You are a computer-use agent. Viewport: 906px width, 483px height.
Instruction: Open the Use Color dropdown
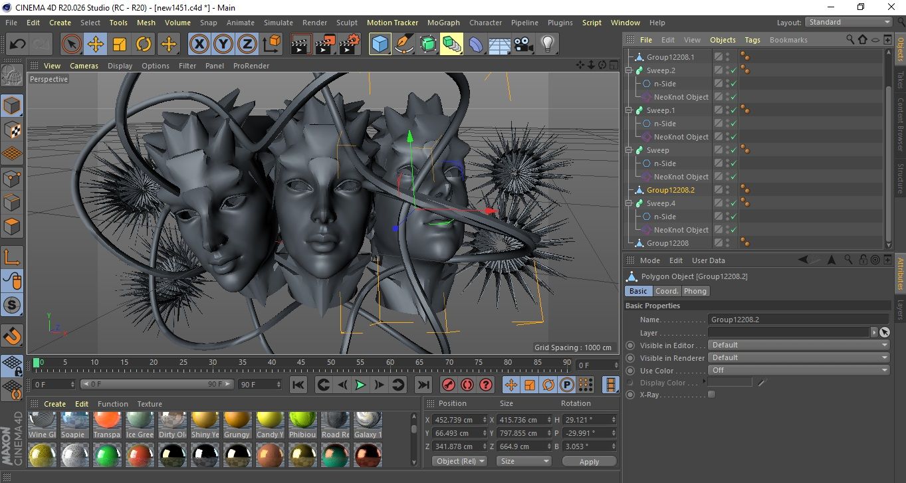pyautogui.click(x=798, y=370)
